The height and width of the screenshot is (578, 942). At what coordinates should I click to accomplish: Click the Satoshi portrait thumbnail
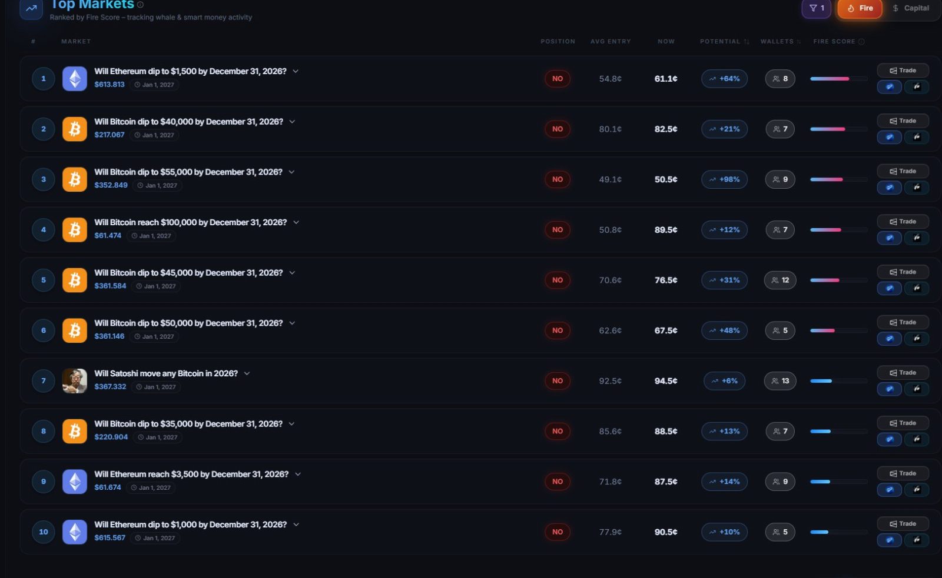tap(75, 380)
